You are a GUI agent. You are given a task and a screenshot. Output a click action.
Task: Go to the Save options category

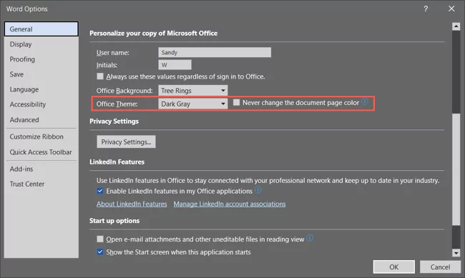[x=41, y=74]
